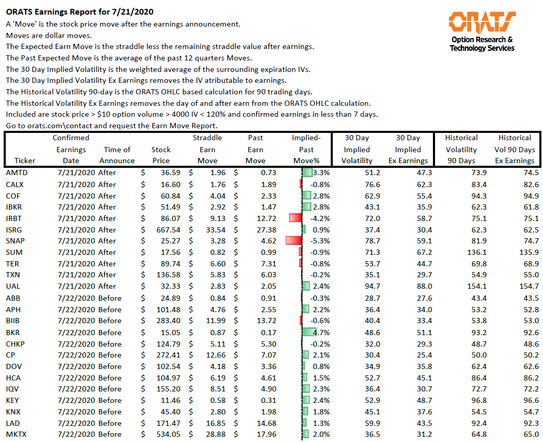Click the Past Earn Move header
543x442 pixels.
click(x=256, y=149)
